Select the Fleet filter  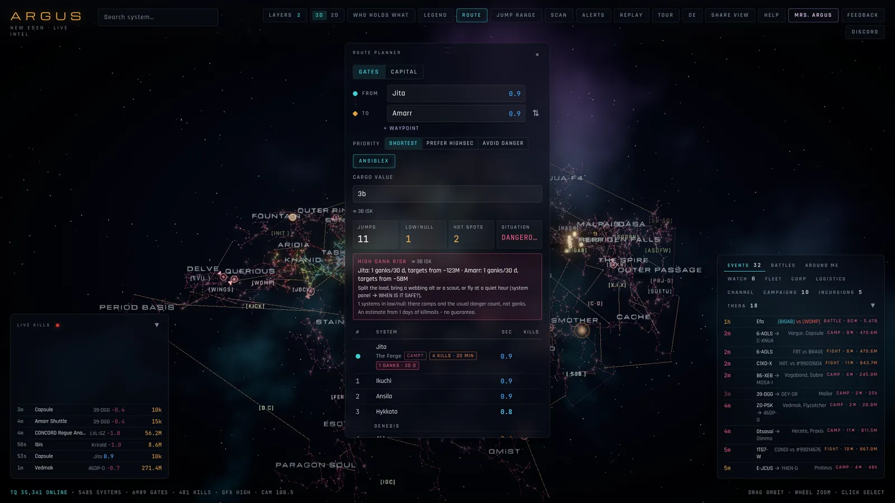click(x=773, y=279)
